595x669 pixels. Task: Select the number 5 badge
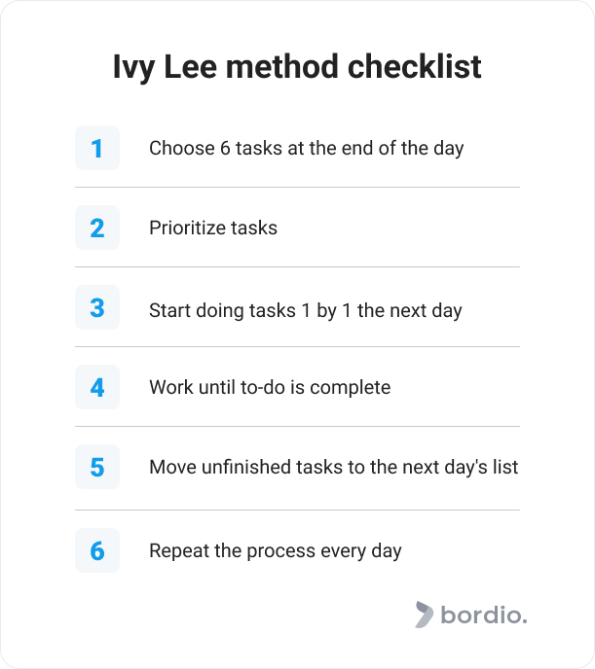click(97, 467)
